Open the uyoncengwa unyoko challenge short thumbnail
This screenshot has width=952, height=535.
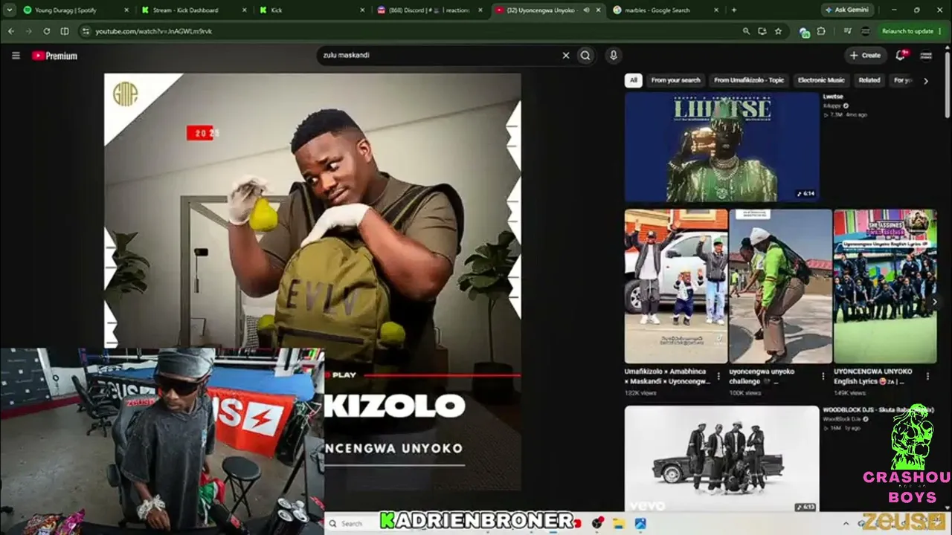pyautogui.click(x=780, y=286)
